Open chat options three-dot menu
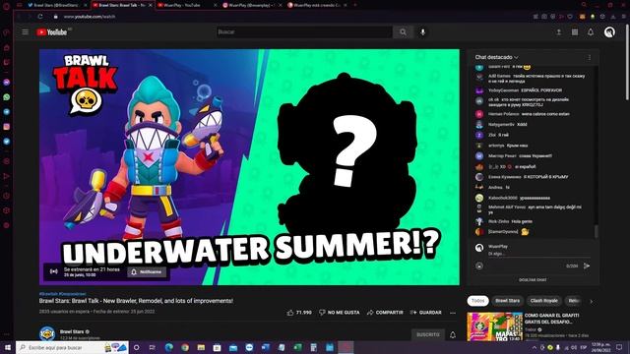630x354 pixels. pyautogui.click(x=589, y=57)
